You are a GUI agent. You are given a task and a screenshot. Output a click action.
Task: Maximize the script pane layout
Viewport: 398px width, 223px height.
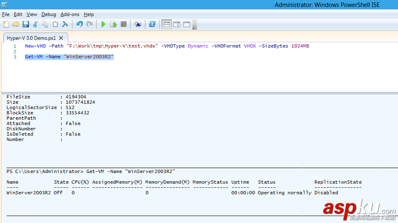pyautogui.click(x=187, y=24)
